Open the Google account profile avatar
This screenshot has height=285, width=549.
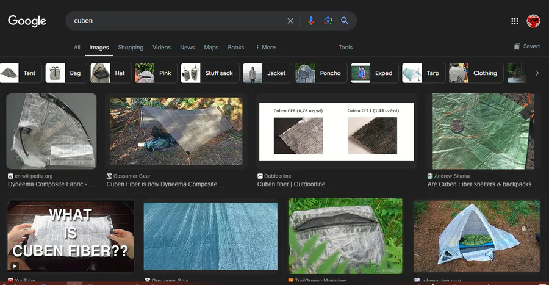click(x=533, y=21)
